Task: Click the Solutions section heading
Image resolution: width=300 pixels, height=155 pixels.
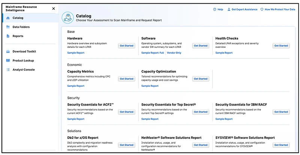Action: click(74, 131)
